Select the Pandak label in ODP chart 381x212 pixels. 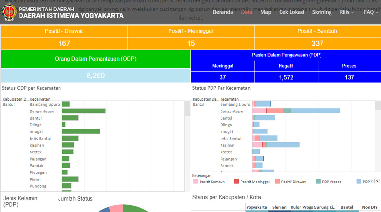(37, 166)
